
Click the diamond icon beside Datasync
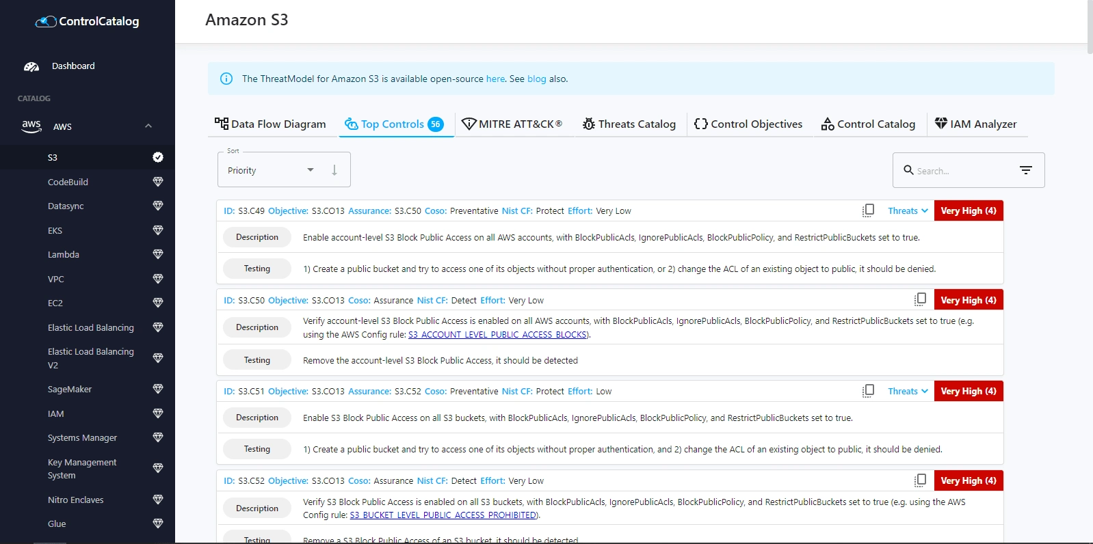158,206
